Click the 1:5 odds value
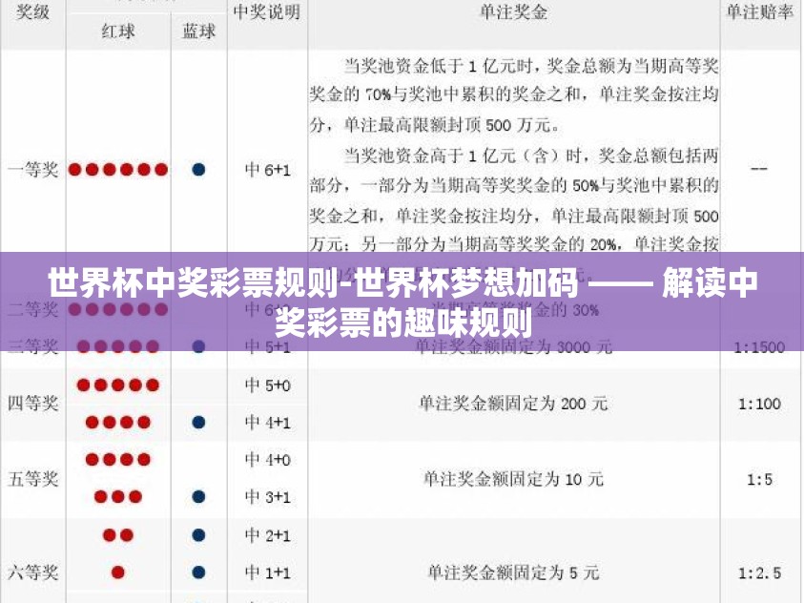This screenshot has width=804, height=603. coord(759,479)
